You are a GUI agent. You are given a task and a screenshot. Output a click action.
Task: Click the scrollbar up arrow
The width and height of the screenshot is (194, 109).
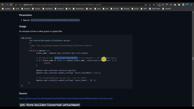pos(193,12)
